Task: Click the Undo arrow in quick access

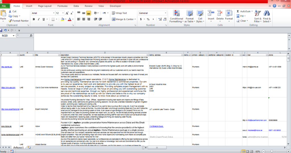Action: click(x=5, y=30)
